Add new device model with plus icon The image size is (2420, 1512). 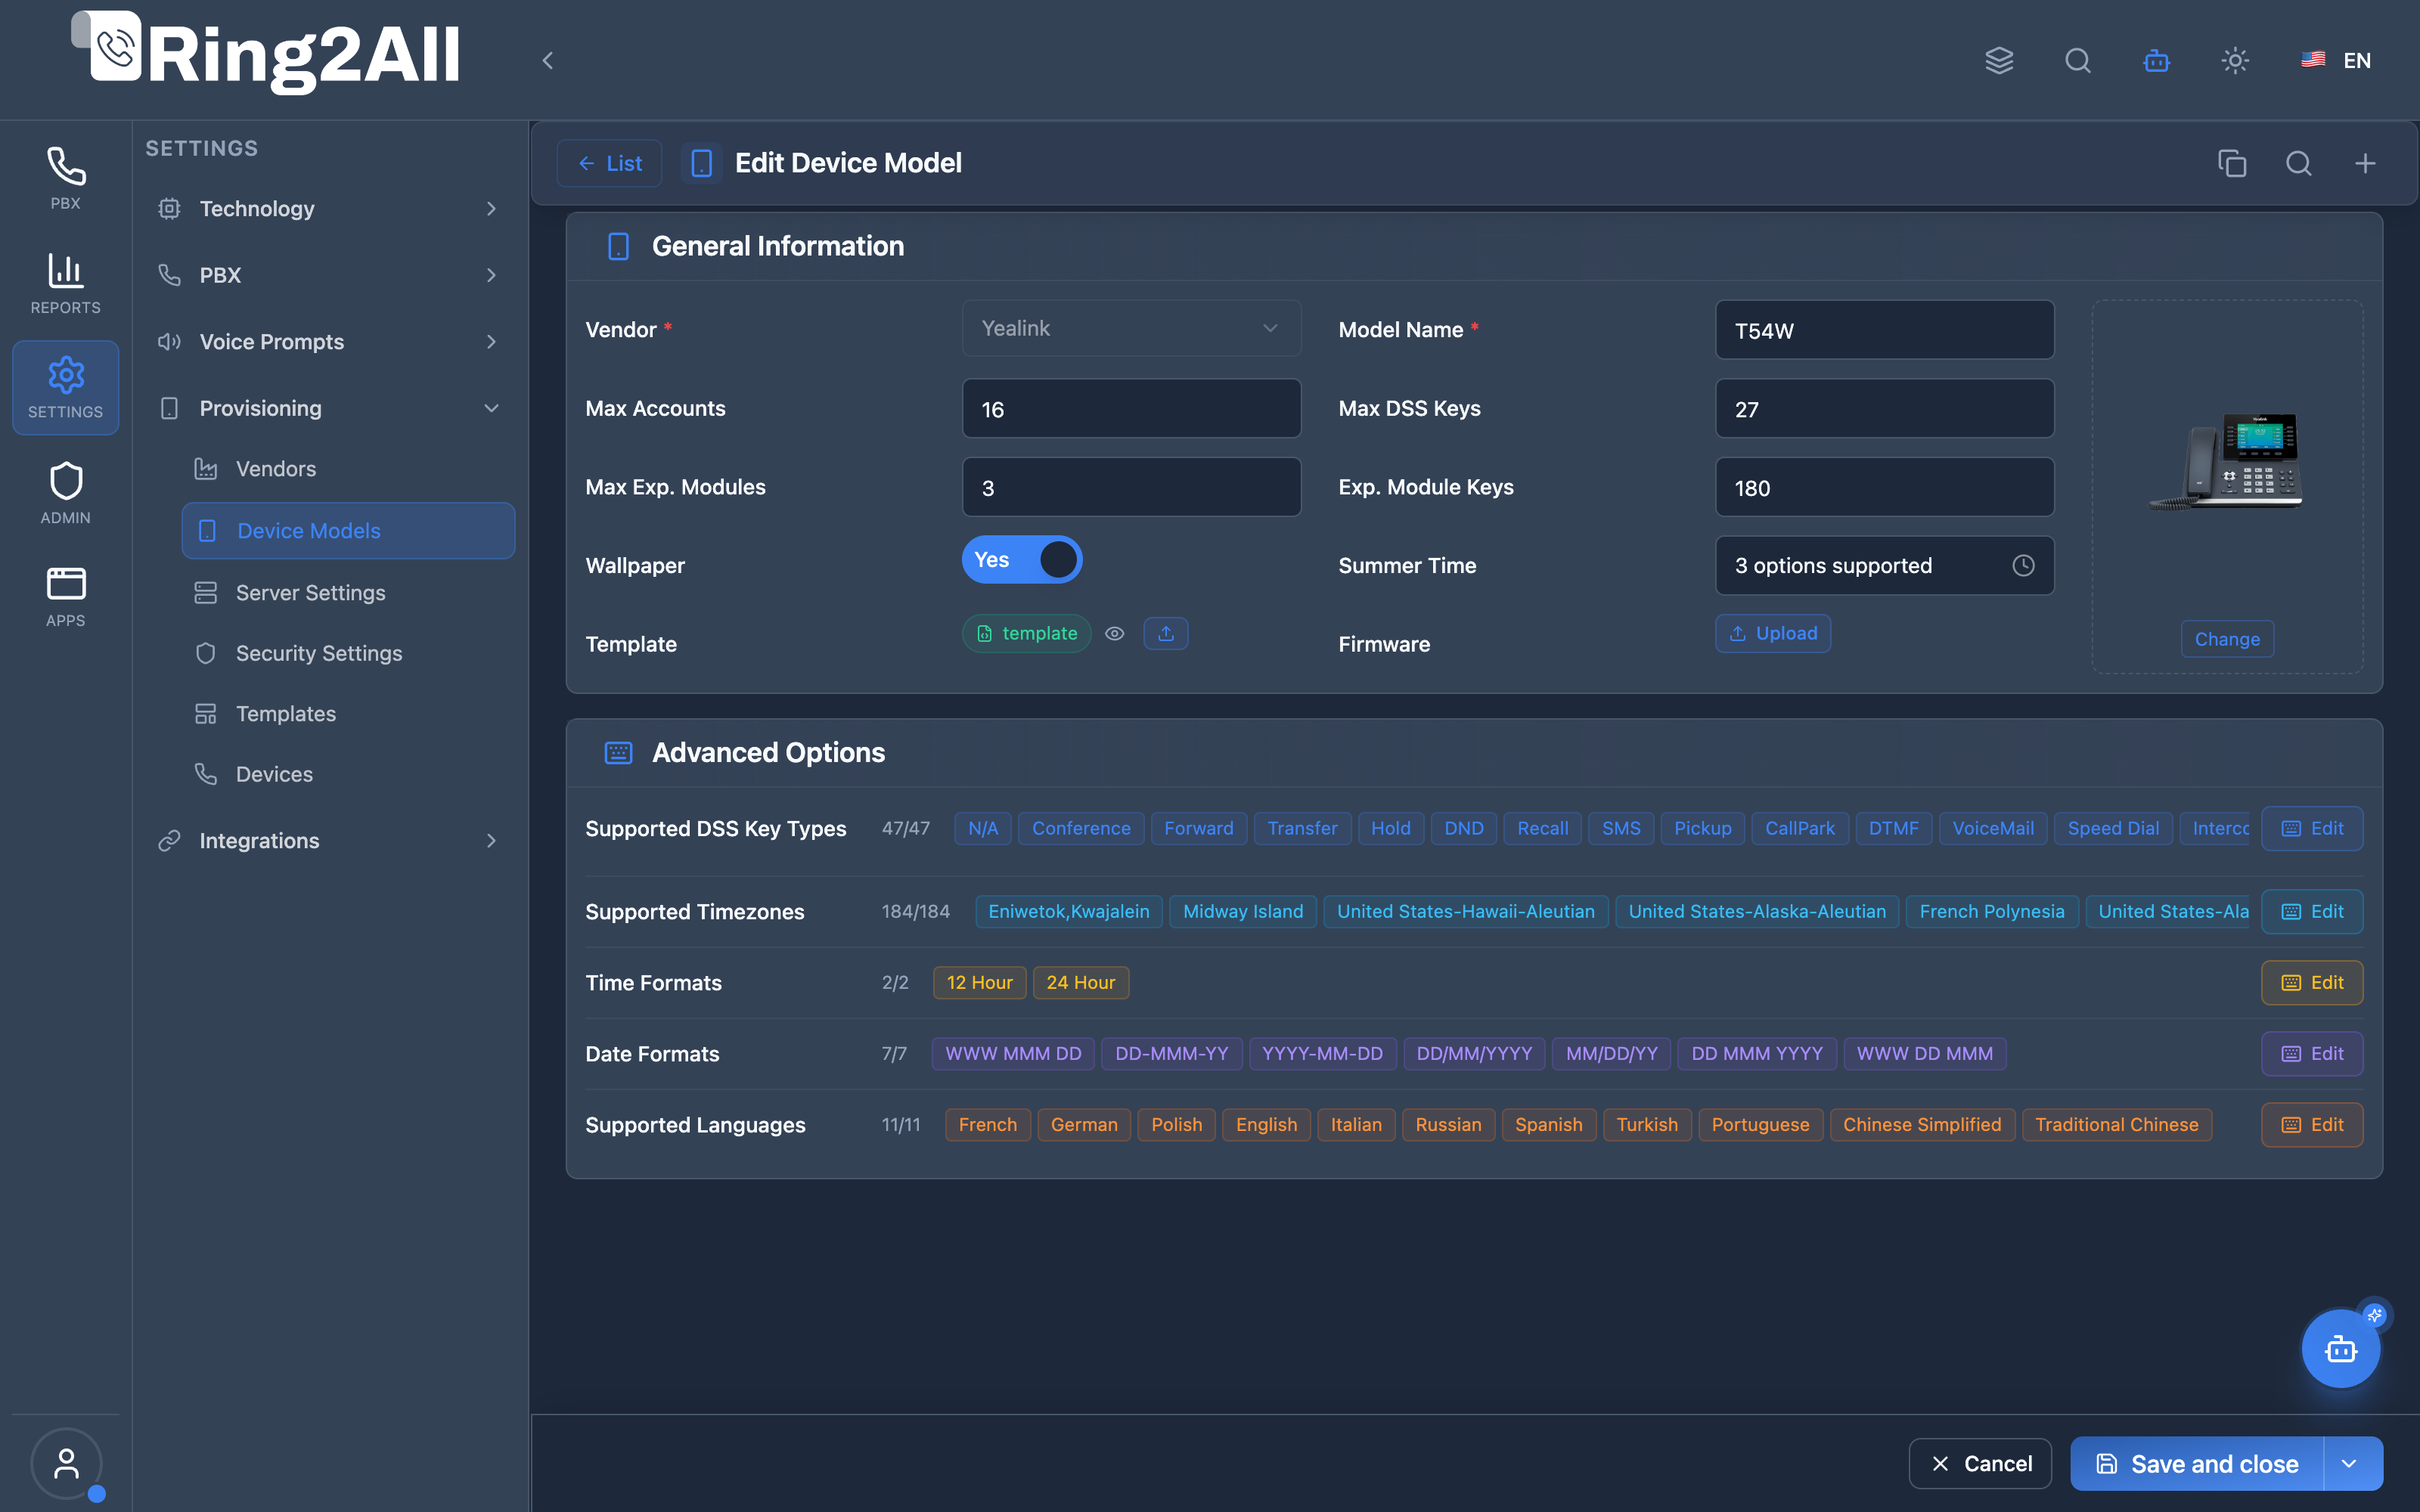click(2365, 163)
